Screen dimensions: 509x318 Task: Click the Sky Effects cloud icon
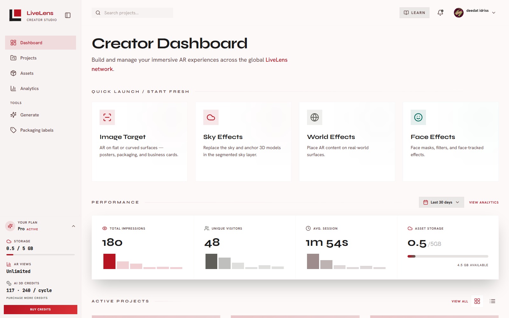[x=211, y=117]
